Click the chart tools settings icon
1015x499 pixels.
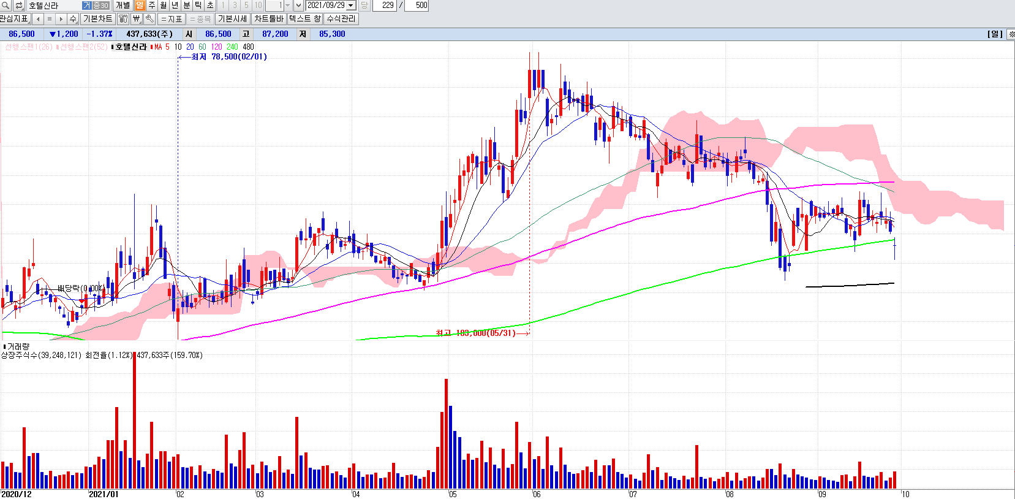pyautogui.click(x=123, y=19)
